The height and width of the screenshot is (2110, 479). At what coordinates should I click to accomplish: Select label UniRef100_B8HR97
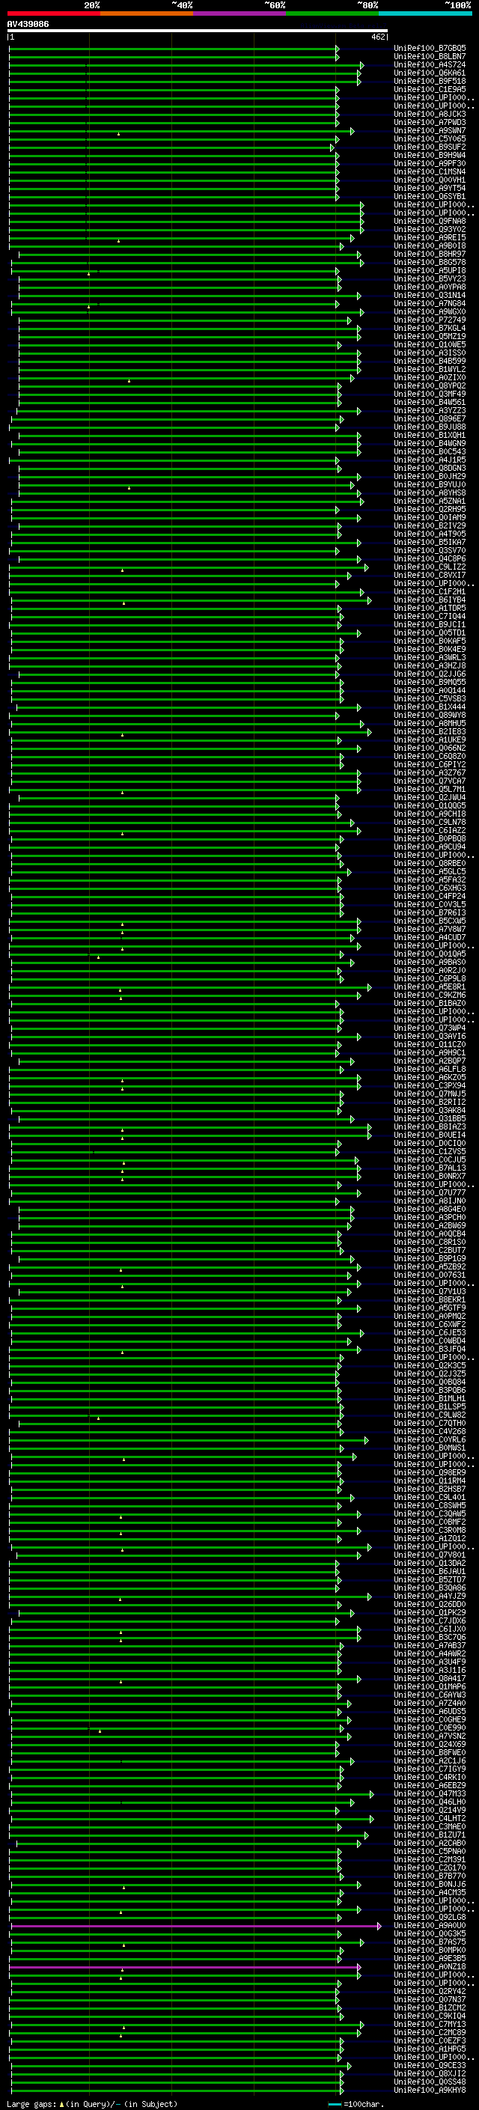click(x=430, y=254)
